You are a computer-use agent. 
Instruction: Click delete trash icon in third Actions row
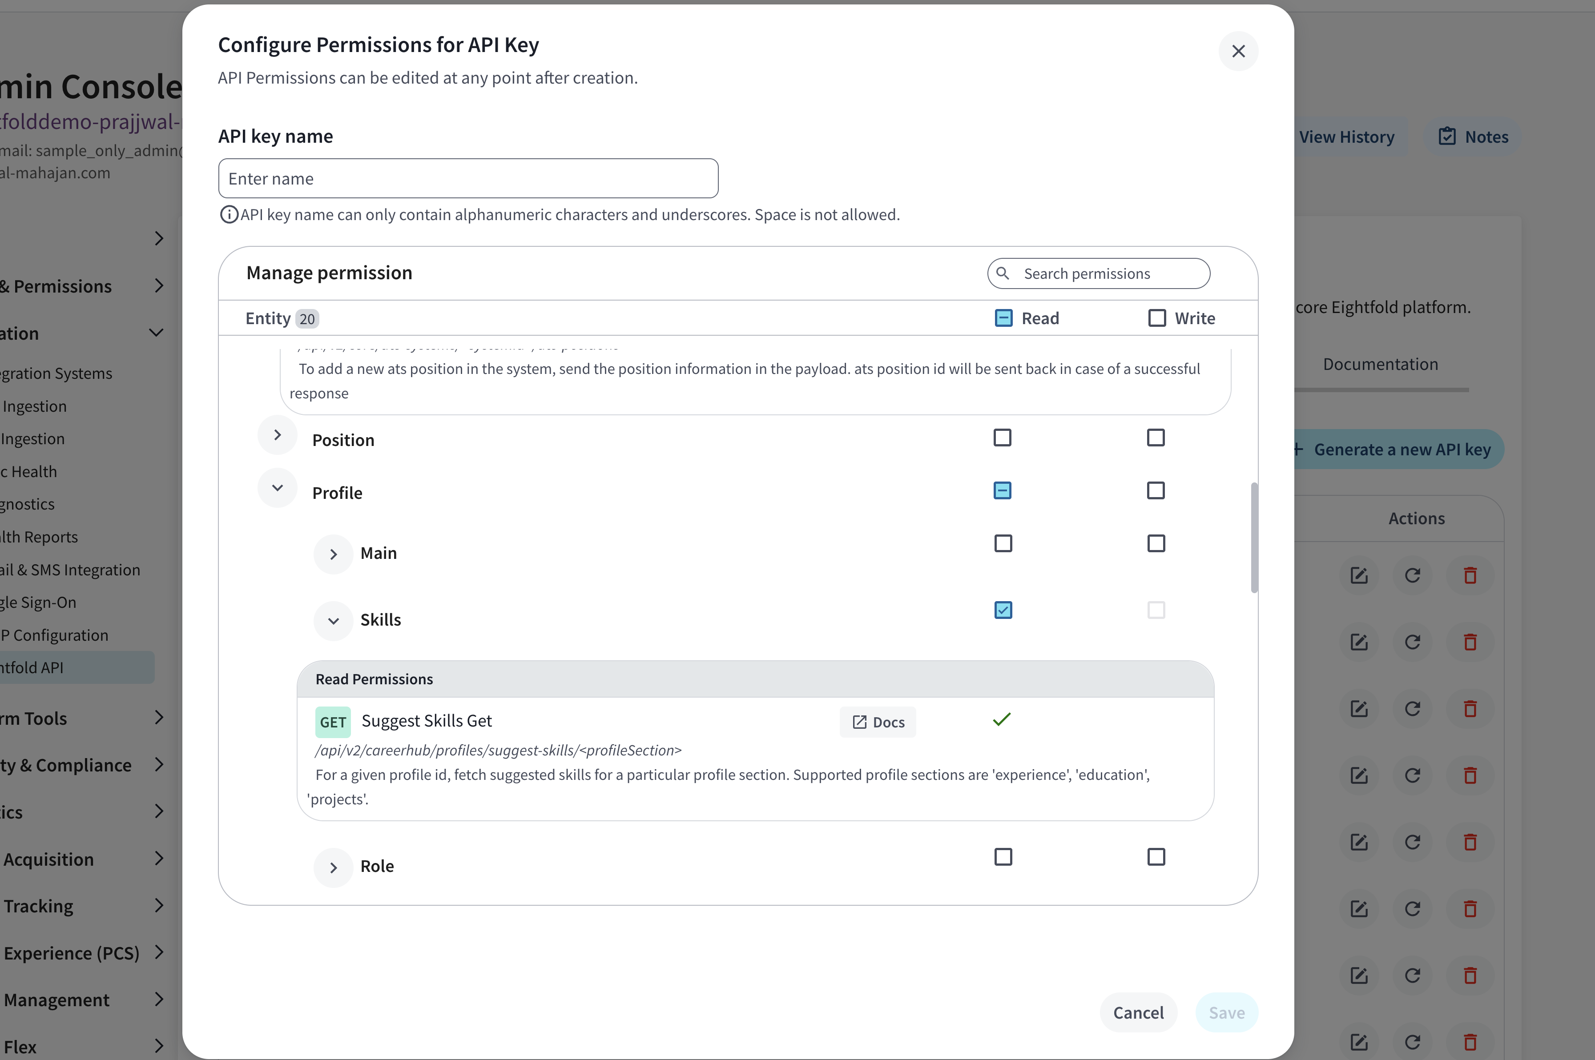(1470, 708)
